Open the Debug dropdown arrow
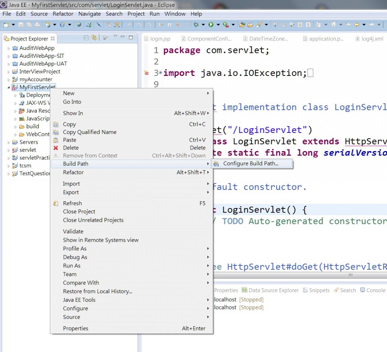Screen dimensions: 387x352 [x=203, y=25]
